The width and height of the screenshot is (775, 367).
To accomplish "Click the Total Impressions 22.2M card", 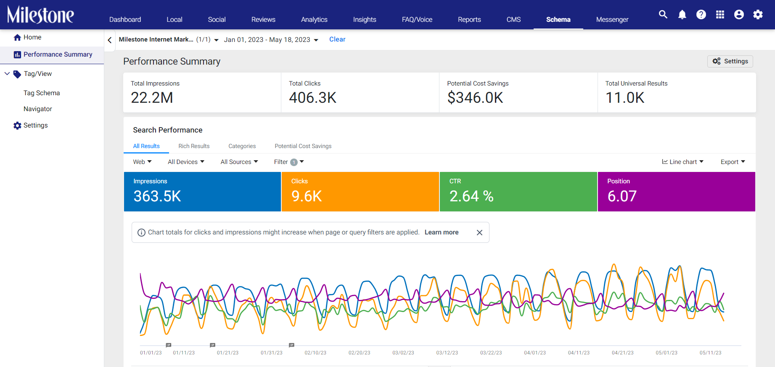I will point(202,93).
